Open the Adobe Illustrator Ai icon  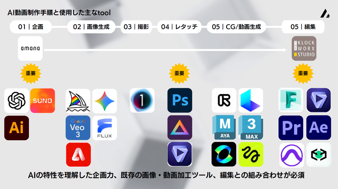click(17, 128)
